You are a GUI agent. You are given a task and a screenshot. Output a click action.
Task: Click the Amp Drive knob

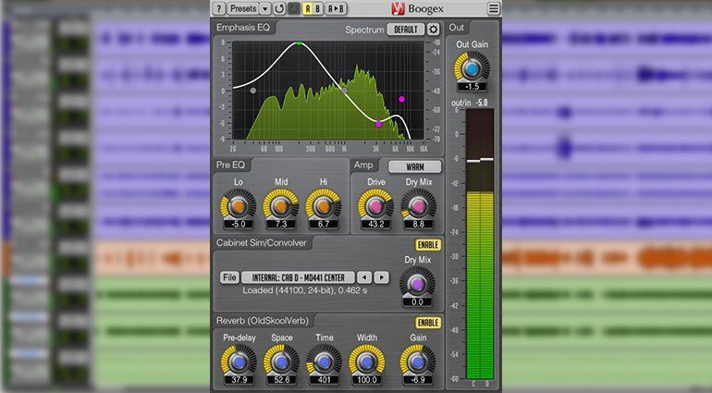[x=375, y=204]
